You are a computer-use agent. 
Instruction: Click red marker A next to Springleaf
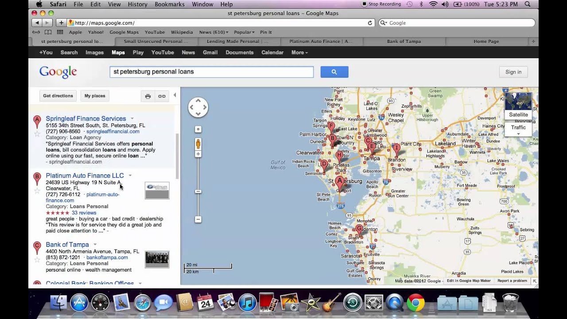pos(37,121)
